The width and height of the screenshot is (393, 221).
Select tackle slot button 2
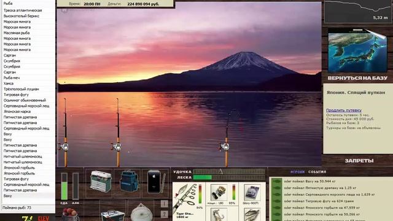[164, 214]
